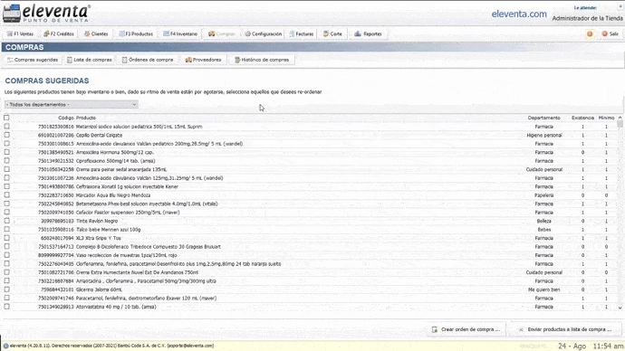Click the Papelería department cell

pos(544,195)
